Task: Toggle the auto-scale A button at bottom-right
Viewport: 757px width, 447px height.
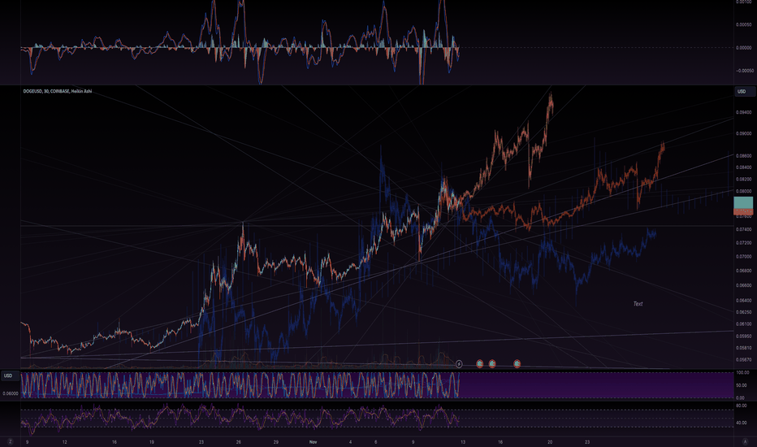Action: (x=745, y=441)
